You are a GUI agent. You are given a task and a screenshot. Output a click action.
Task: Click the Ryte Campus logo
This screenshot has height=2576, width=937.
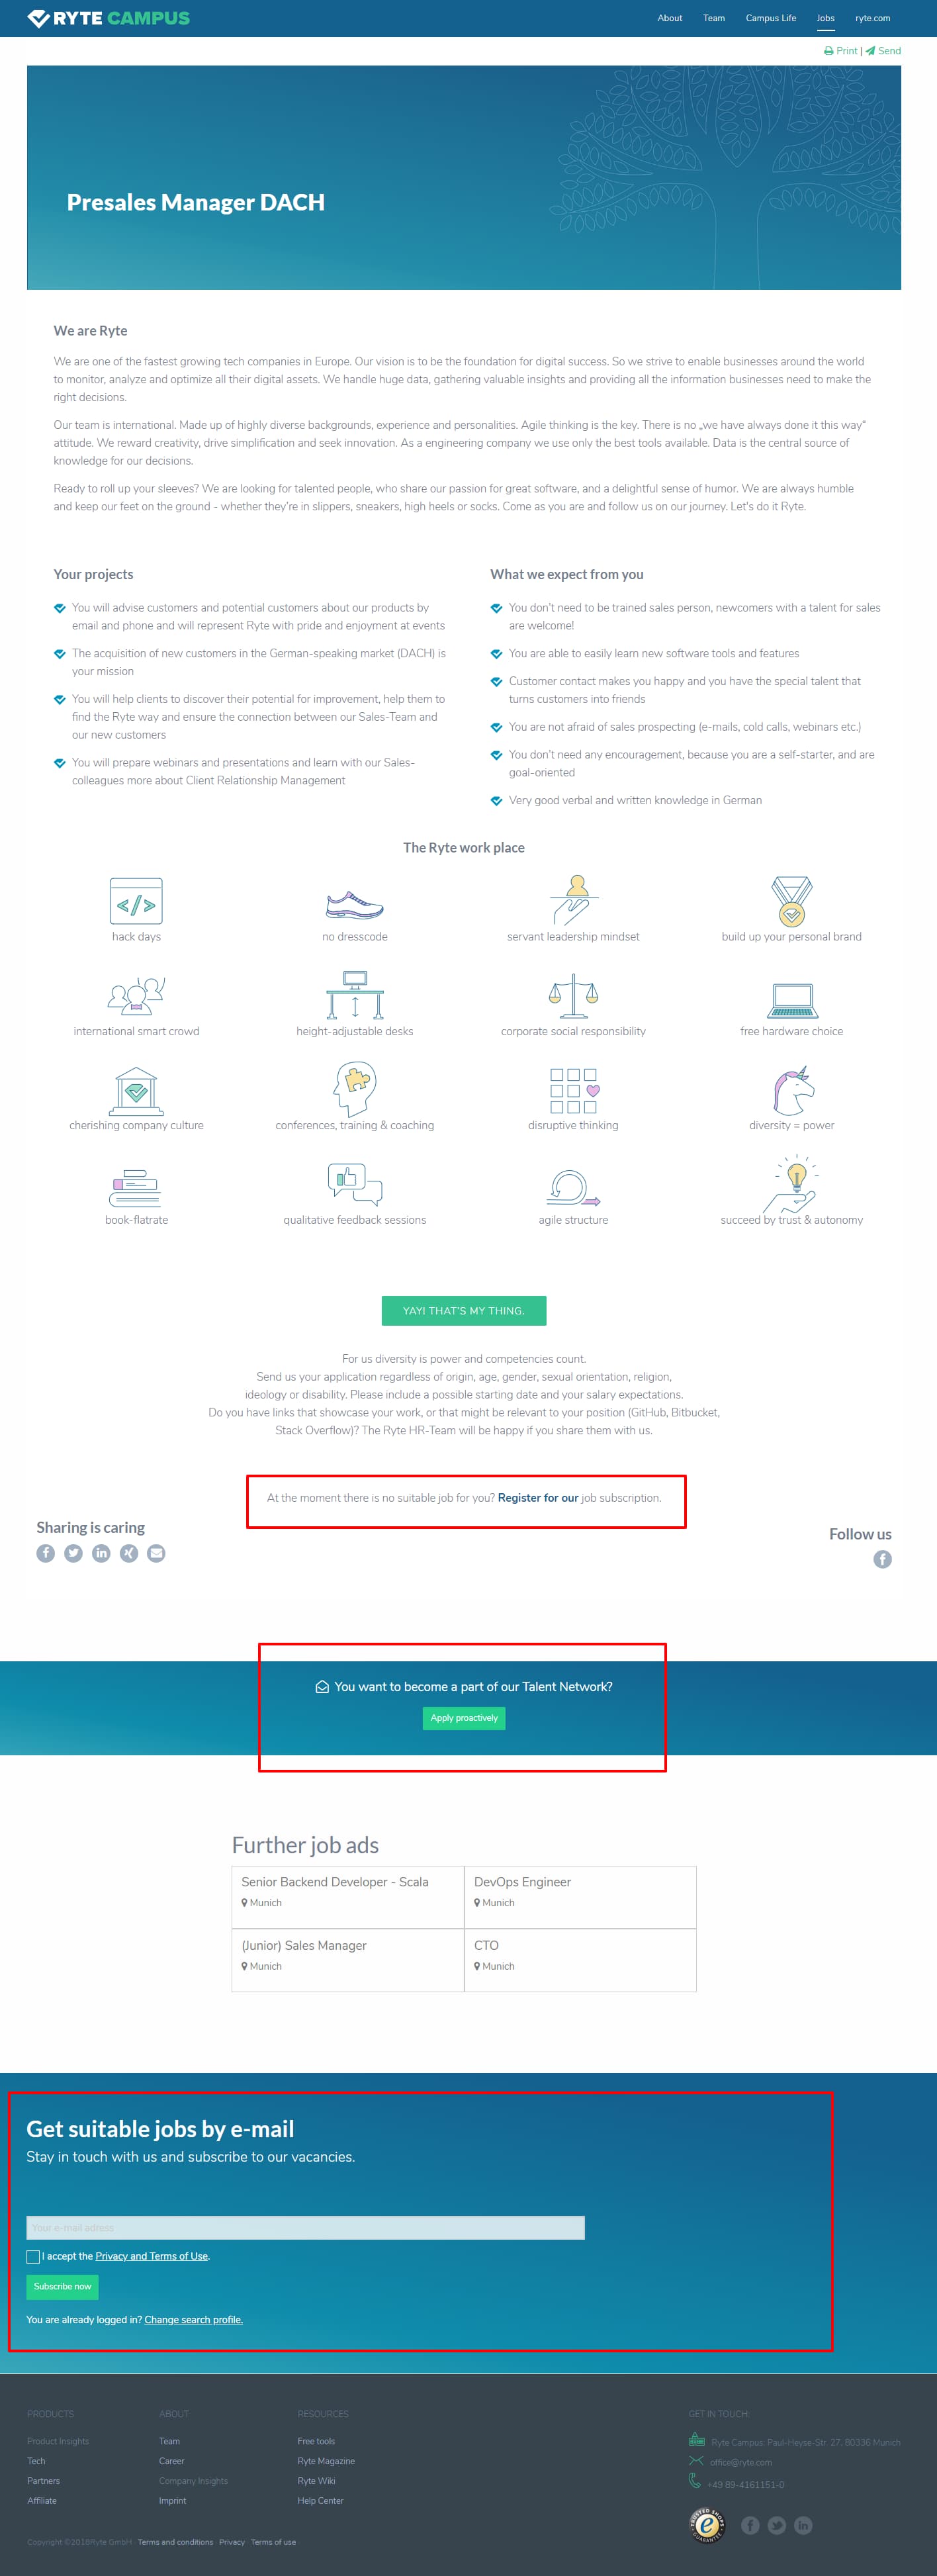[108, 18]
